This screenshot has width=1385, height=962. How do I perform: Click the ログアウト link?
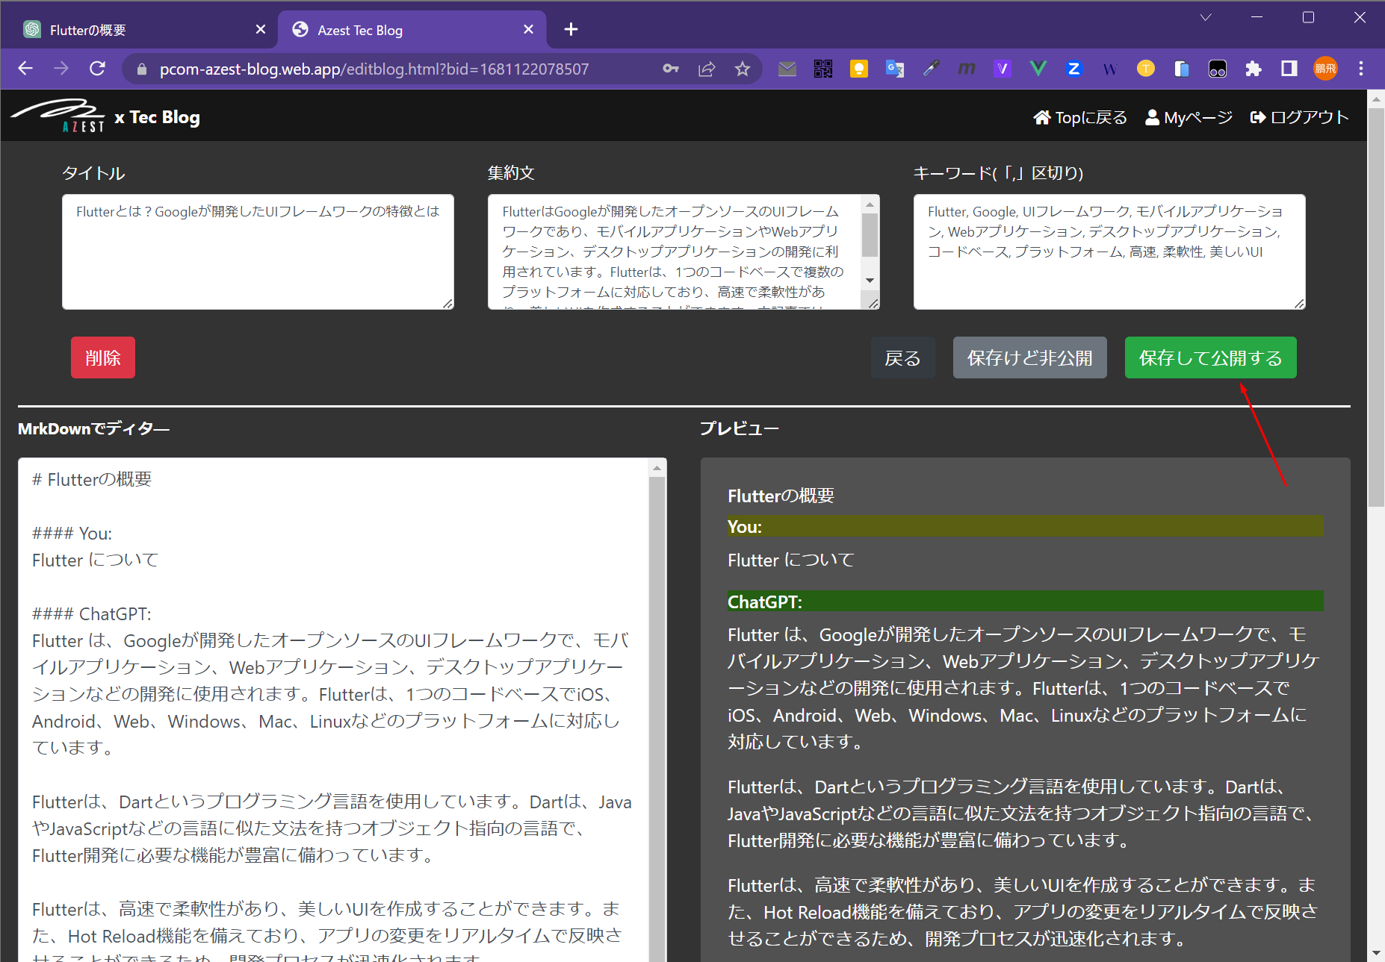[x=1299, y=117]
